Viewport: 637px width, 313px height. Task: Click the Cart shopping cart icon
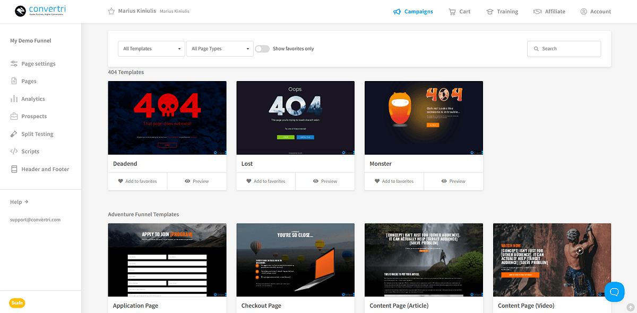click(x=452, y=12)
